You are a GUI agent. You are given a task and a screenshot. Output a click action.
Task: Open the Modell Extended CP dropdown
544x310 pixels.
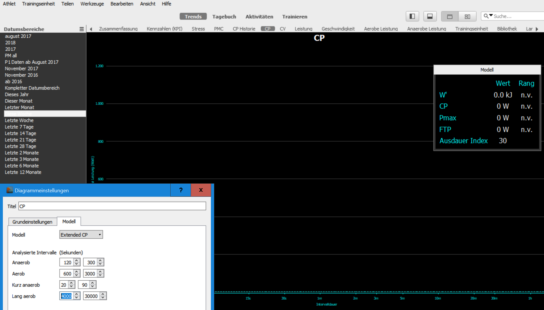(x=81, y=235)
